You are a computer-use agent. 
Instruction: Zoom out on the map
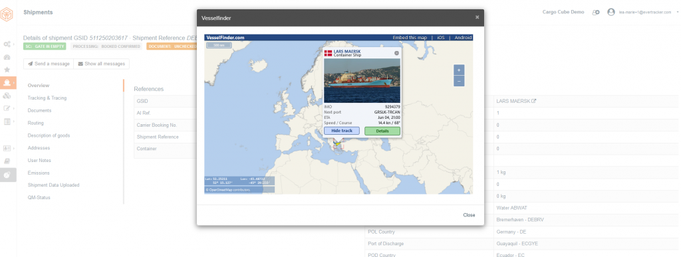click(x=459, y=80)
